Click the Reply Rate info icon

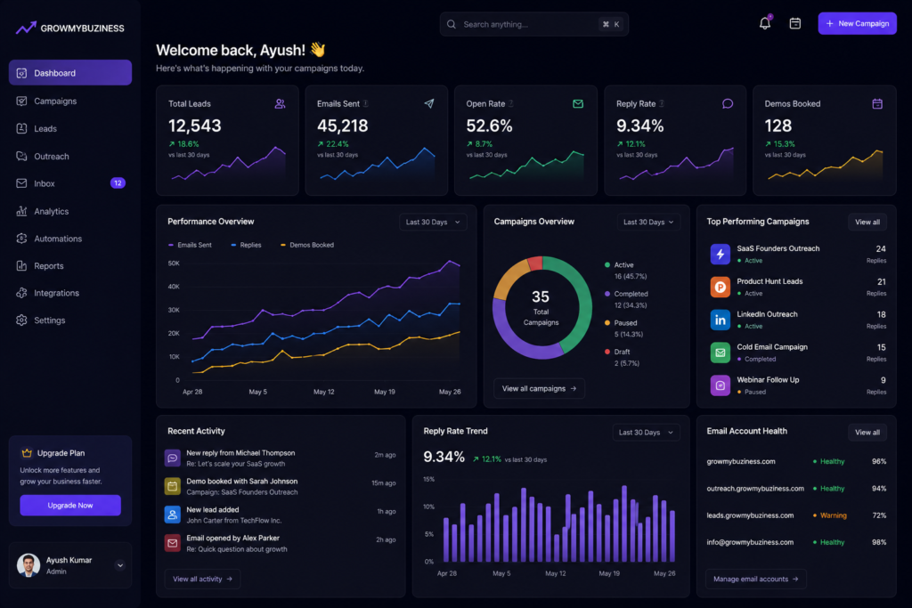tap(662, 103)
